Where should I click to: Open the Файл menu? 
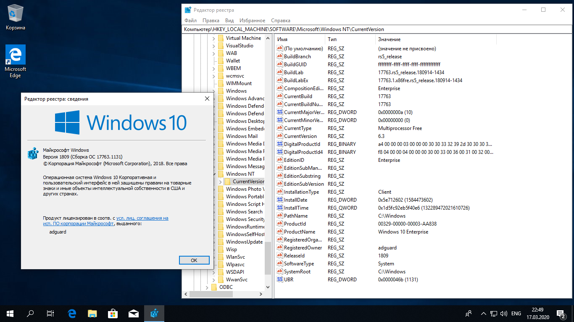(x=190, y=21)
